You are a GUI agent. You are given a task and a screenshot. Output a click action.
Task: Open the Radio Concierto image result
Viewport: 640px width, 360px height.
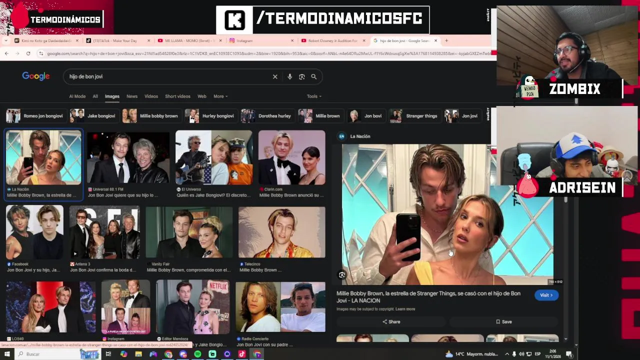(280, 307)
